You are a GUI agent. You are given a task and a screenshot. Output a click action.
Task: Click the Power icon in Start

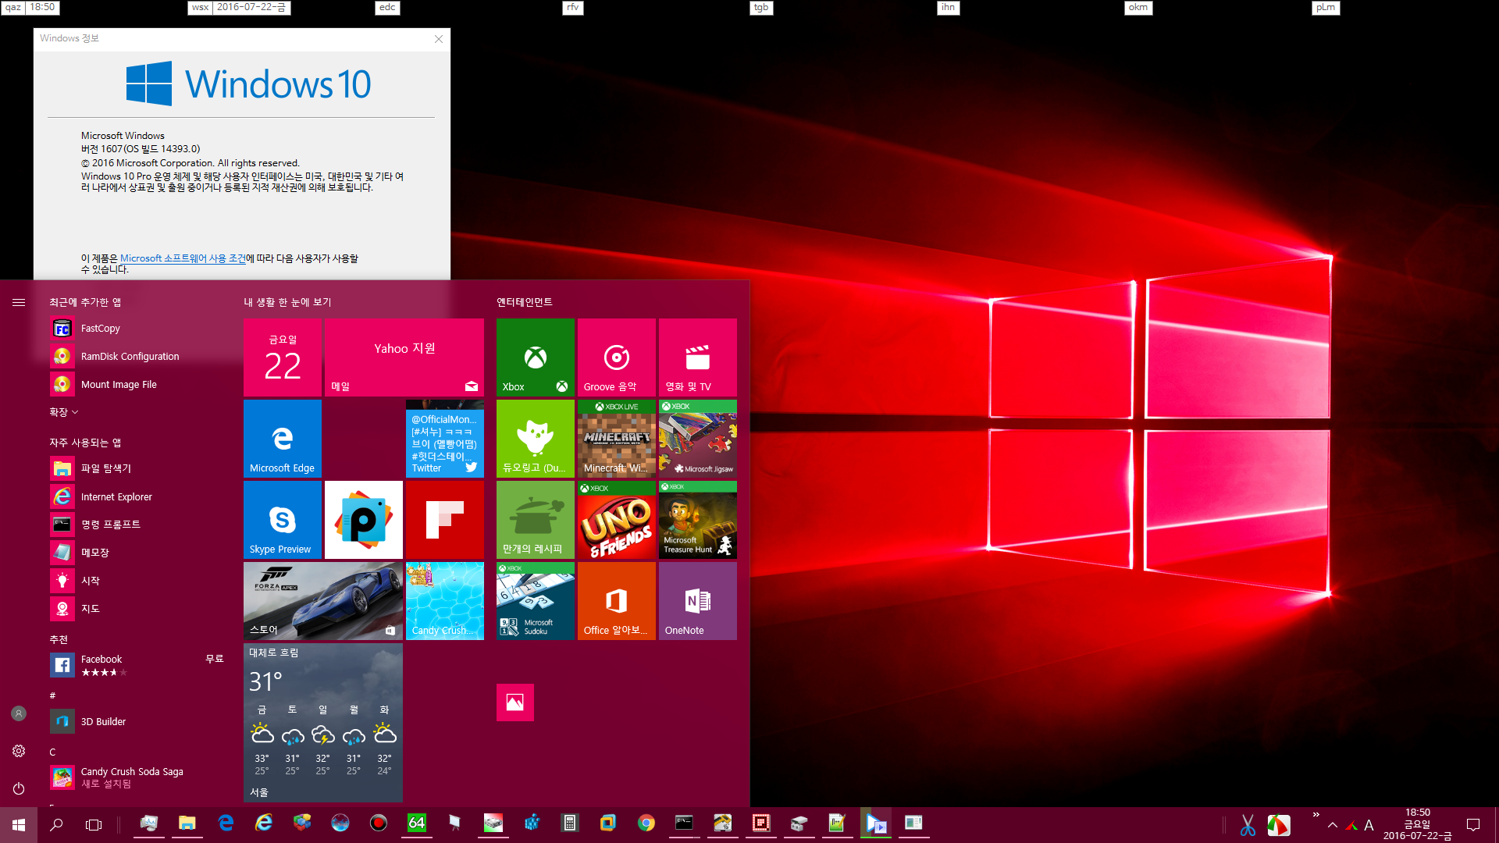[19, 788]
